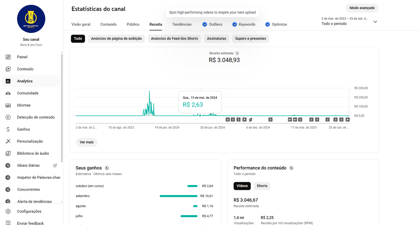Expand the Todo o período date dropdown

click(375, 22)
